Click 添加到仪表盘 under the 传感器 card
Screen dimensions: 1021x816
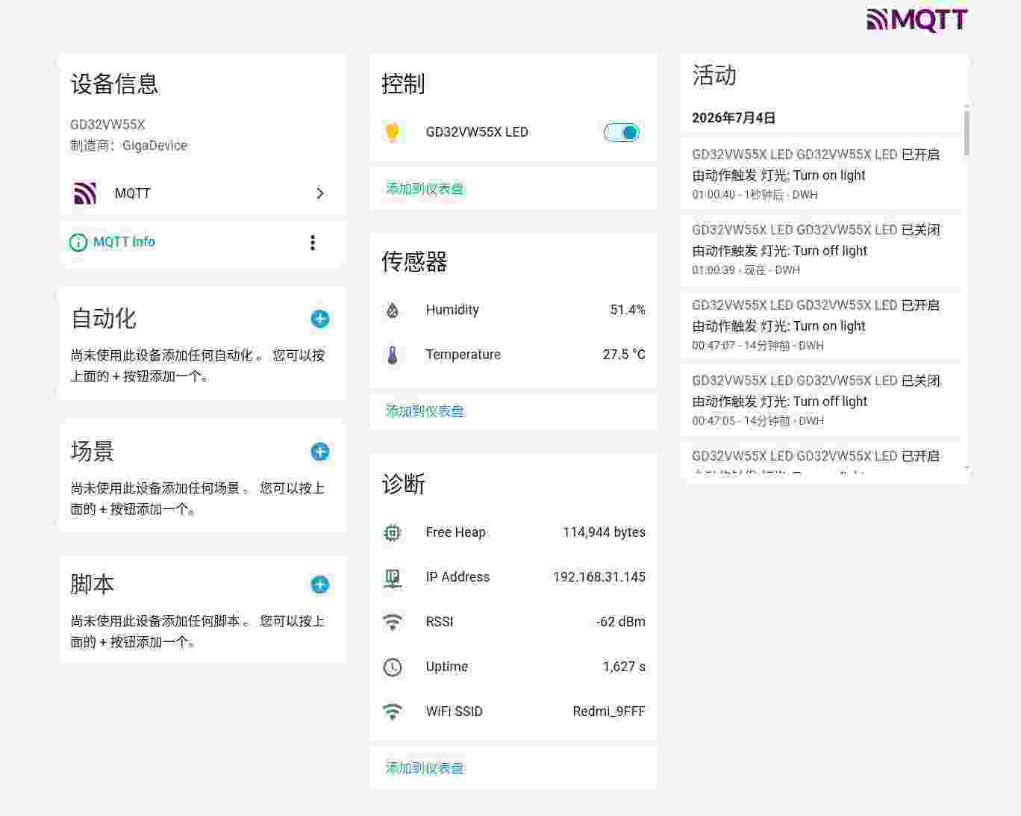(x=425, y=411)
